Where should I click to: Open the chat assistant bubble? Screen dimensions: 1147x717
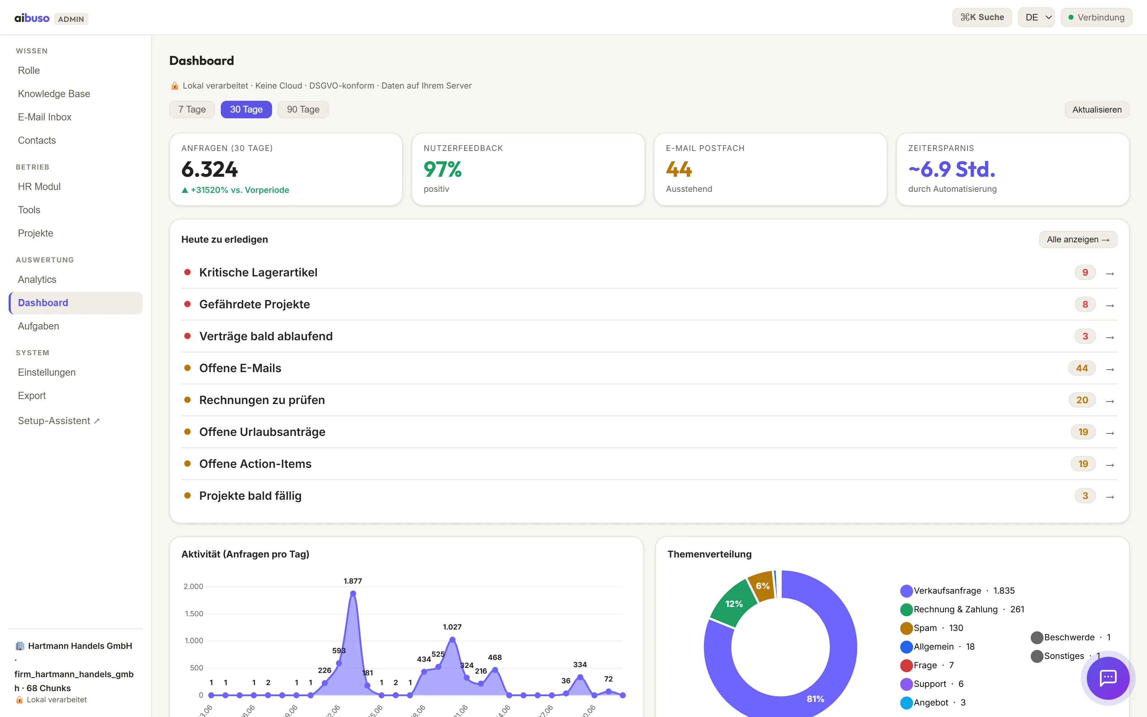(x=1108, y=678)
